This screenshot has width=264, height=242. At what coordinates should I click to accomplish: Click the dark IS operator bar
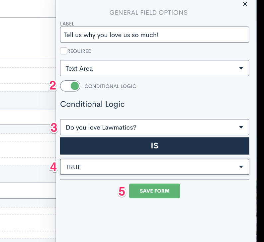coord(154,146)
